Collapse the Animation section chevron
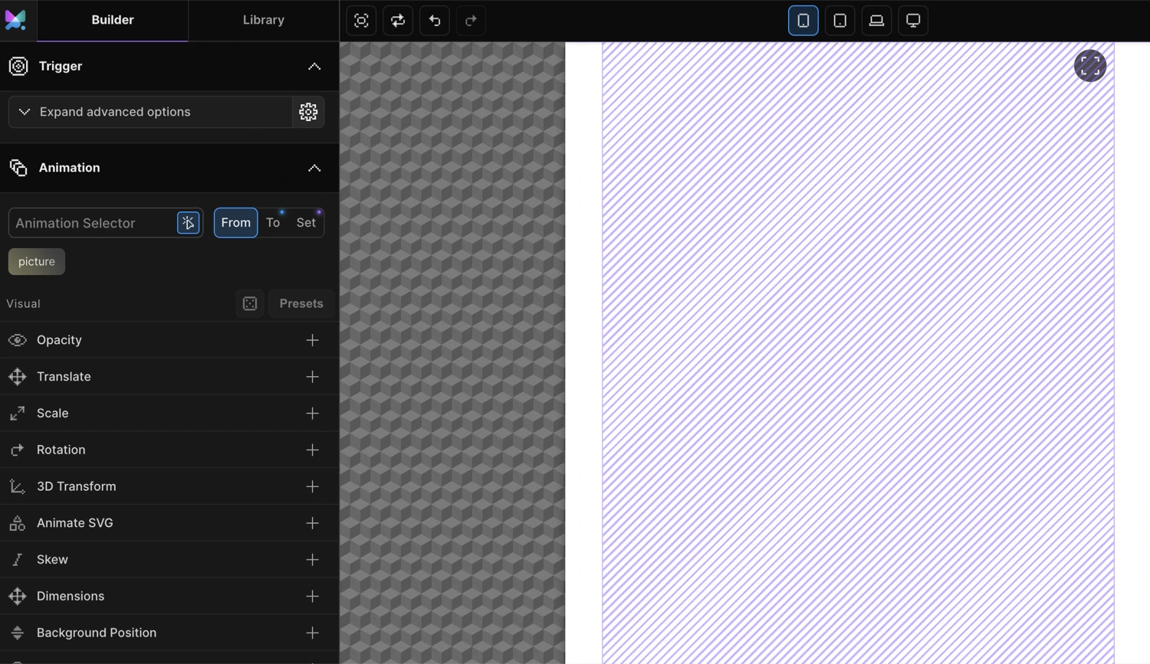Viewport: 1150px width, 664px height. click(x=314, y=168)
